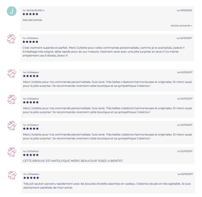Click the avatar beside the 'C'est vraiment superbe' review
Viewport: 202px width, 197px height.
click(12, 39)
